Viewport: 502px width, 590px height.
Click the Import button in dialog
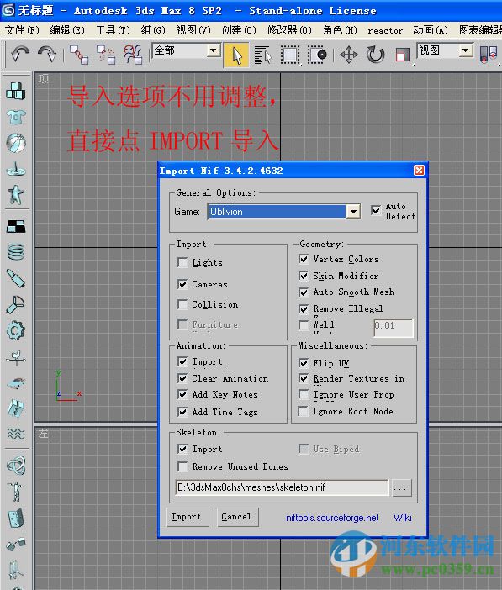pos(187,517)
